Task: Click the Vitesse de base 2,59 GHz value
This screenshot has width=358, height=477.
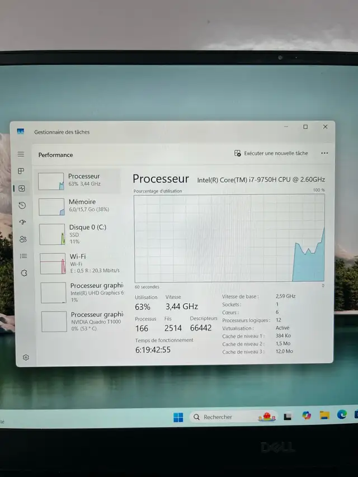Action: point(285,296)
